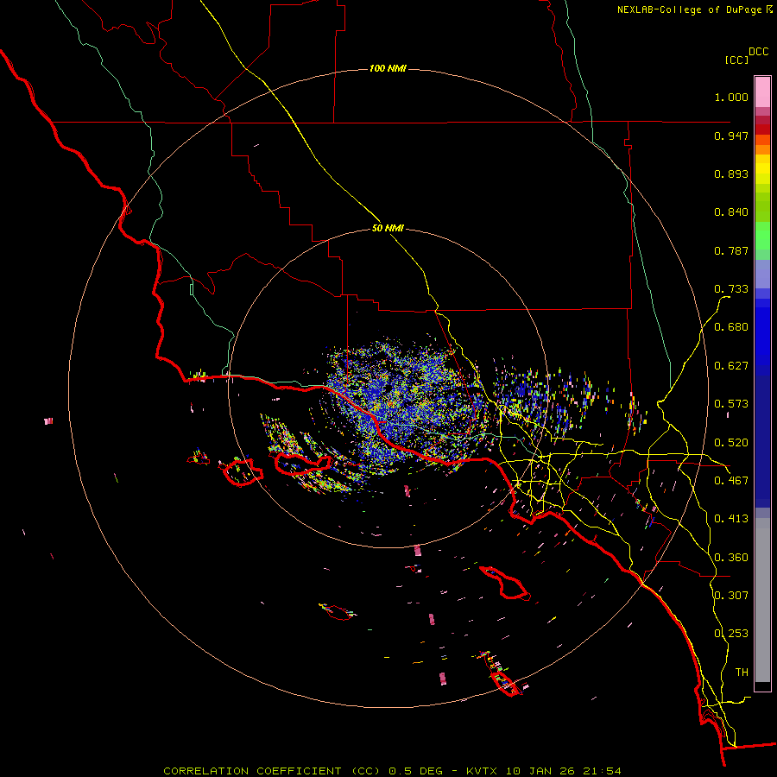Select the [CC] label above the color scale
777x777 pixels.
coord(737,60)
